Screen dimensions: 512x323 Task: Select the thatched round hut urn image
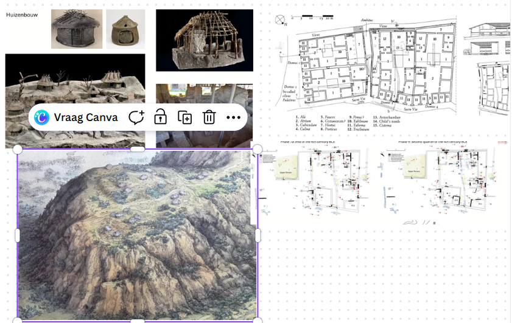[77, 29]
